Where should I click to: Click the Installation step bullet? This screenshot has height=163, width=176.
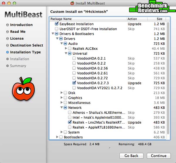(7, 59)
